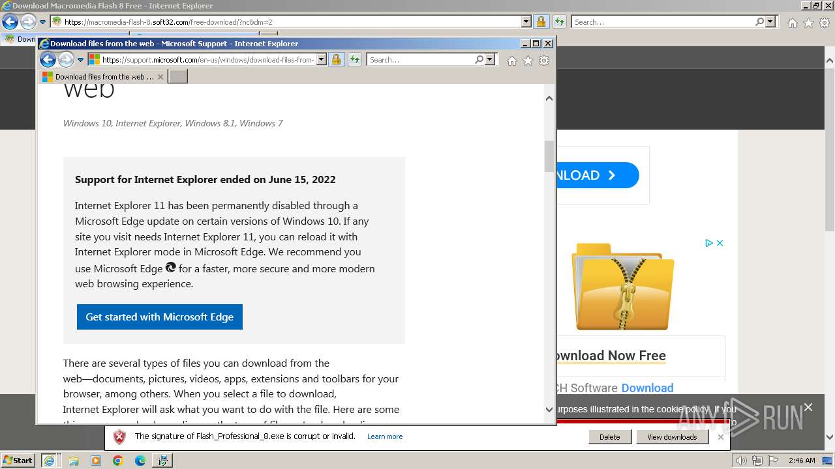835x469 pixels.
Task: Click Support window vertical scrollbar thumb
Action: click(x=549, y=156)
